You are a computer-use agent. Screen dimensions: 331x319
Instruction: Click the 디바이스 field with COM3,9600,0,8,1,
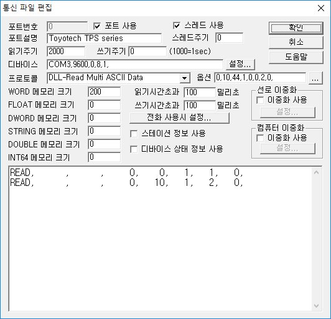[x=135, y=64]
